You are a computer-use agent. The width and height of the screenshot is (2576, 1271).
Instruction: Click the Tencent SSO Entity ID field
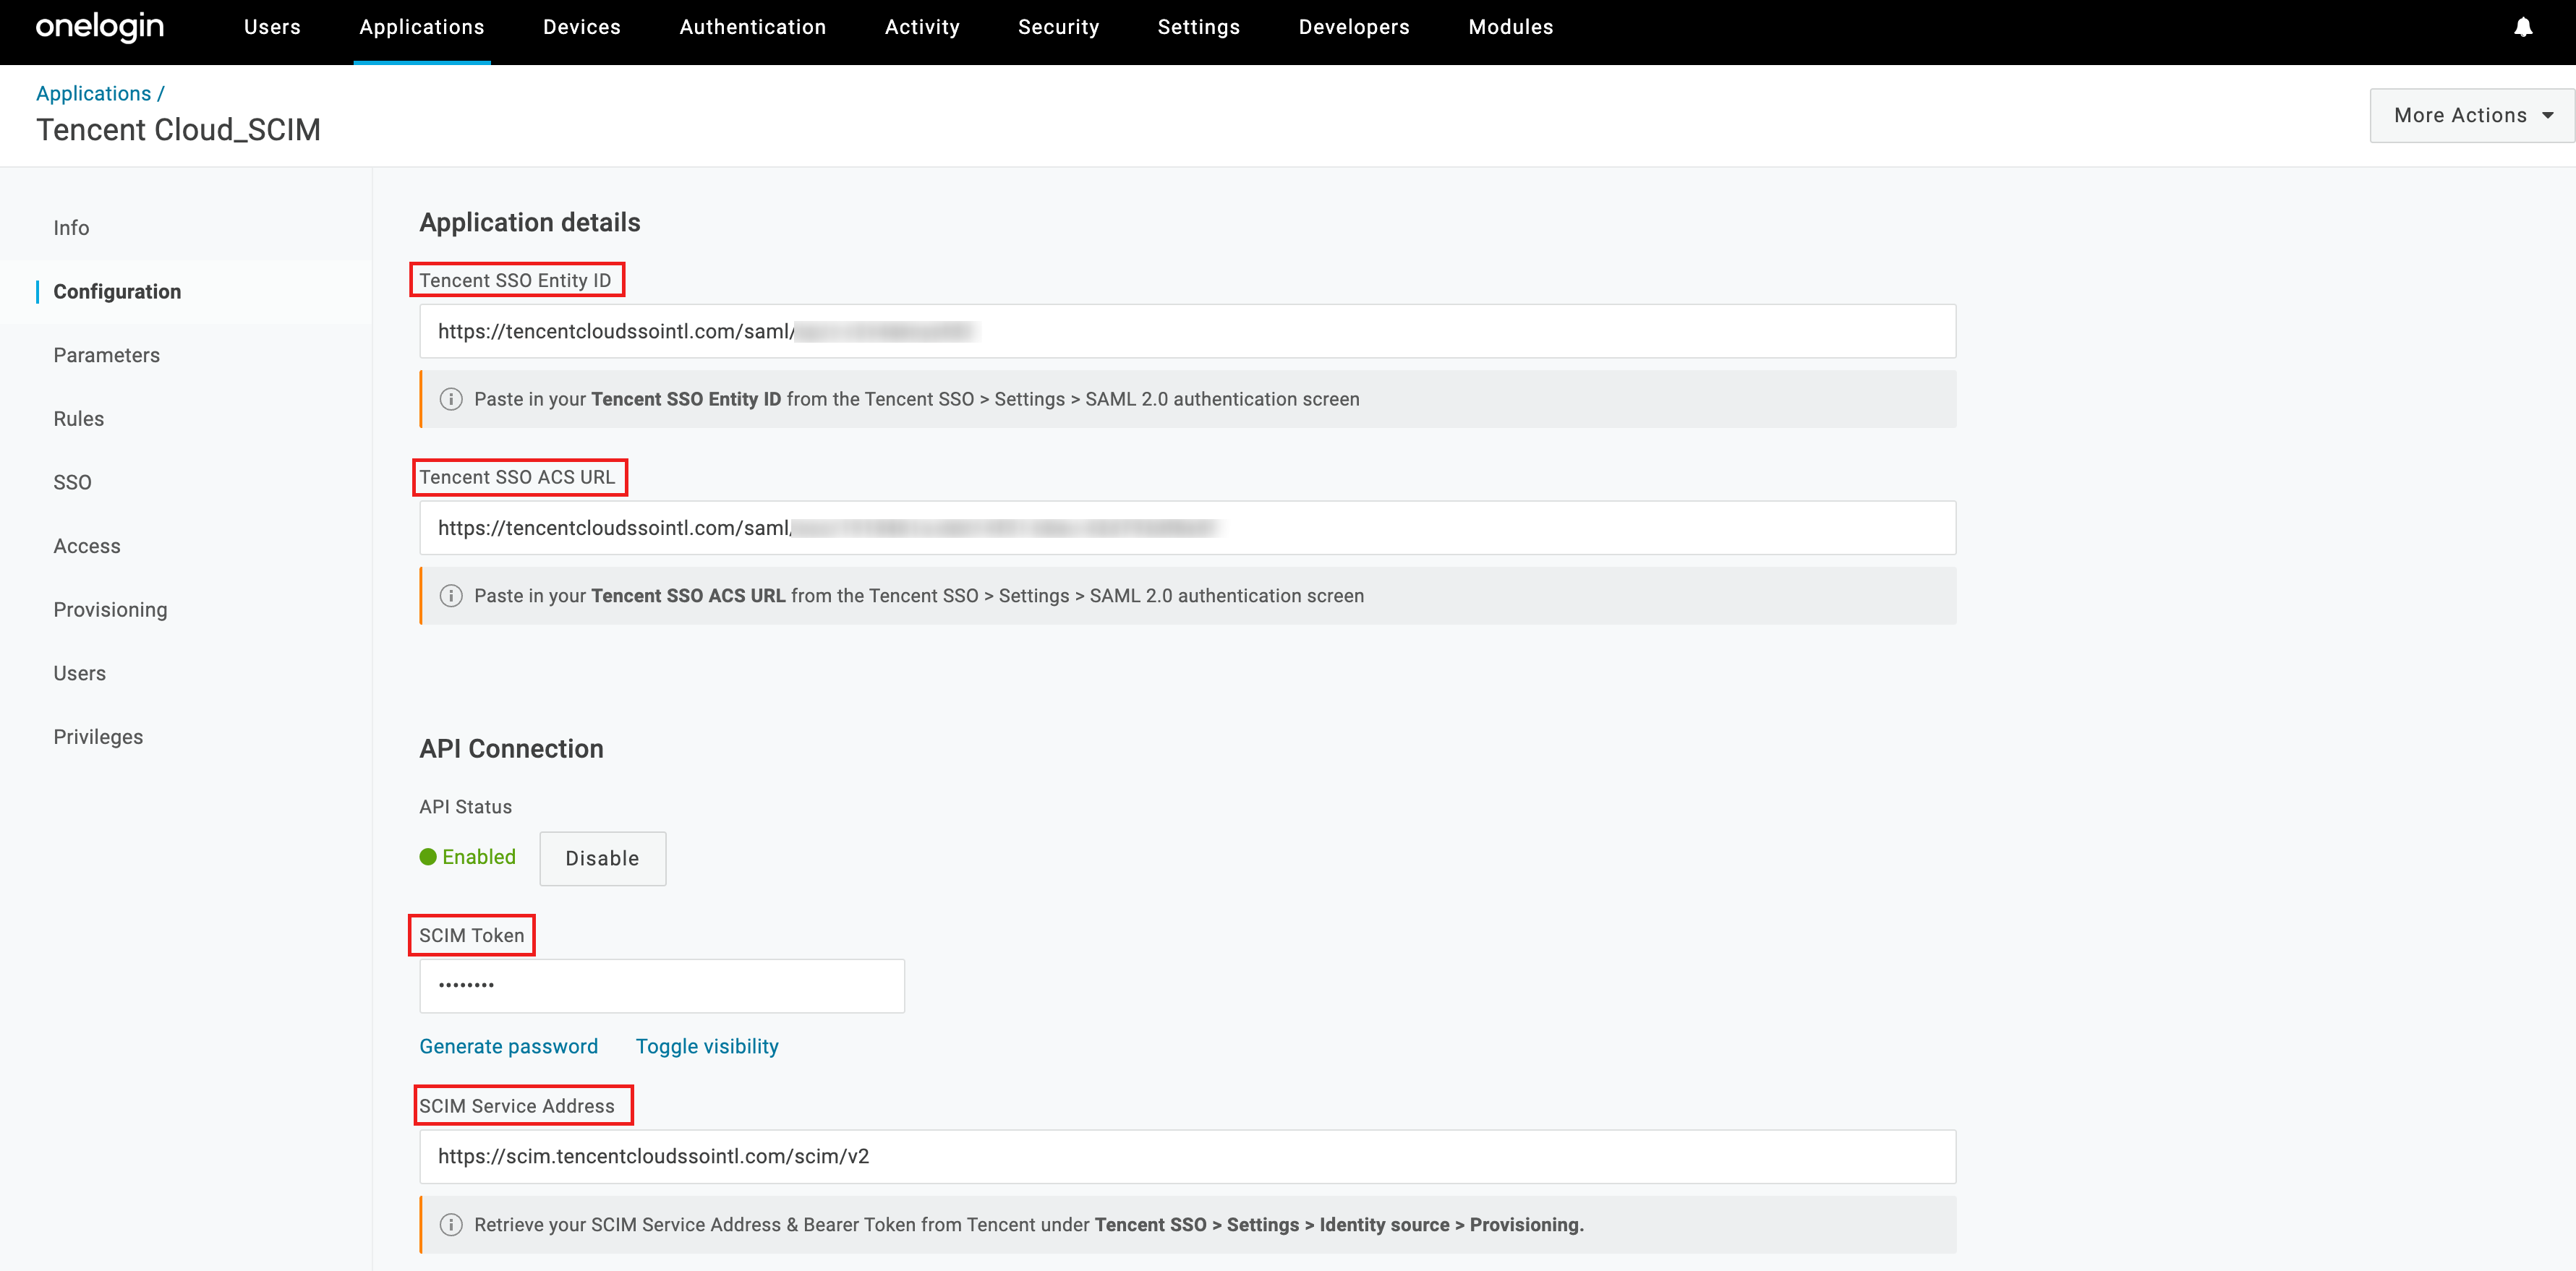click(x=1187, y=331)
